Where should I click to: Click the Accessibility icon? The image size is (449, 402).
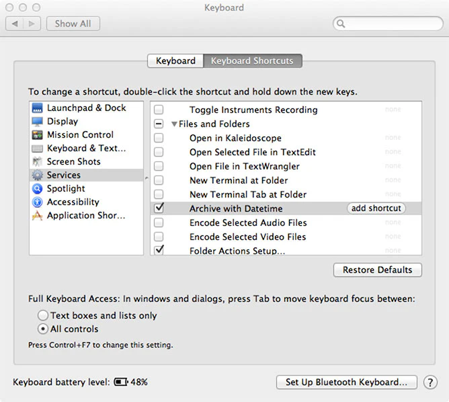pos(37,202)
